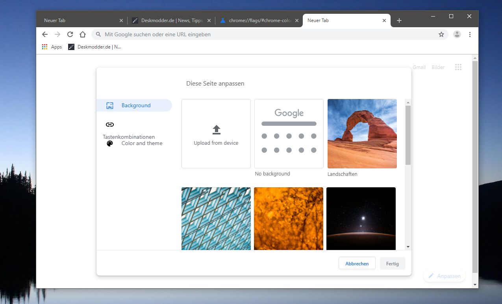502x304 pixels.
Task: Click the No background caption
Action: coord(272,173)
